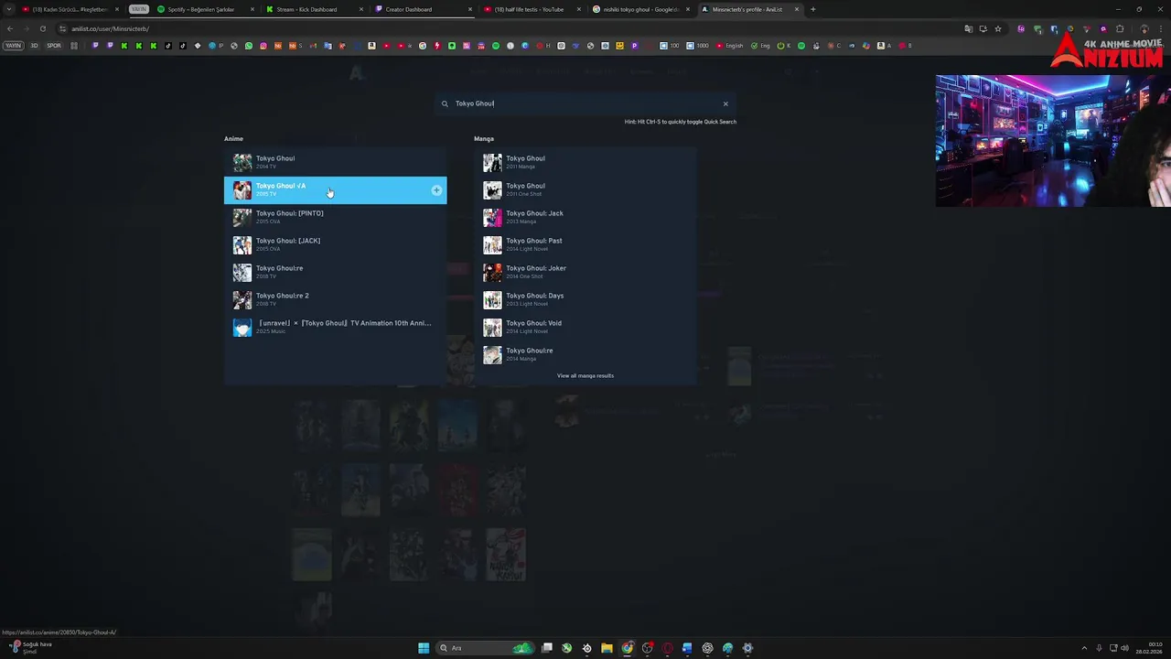This screenshot has height=659, width=1171.
Task: Click the search magnifier icon in quick search
Action: 445,103
